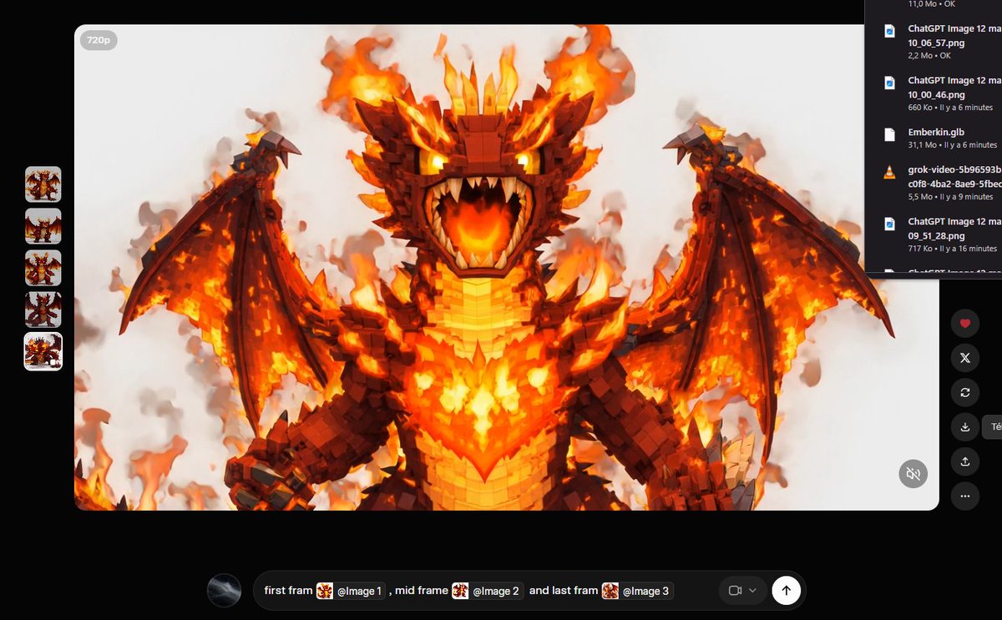The height and width of the screenshot is (620, 1002).
Task: Play the dragon video in main viewer
Action: coord(506,267)
